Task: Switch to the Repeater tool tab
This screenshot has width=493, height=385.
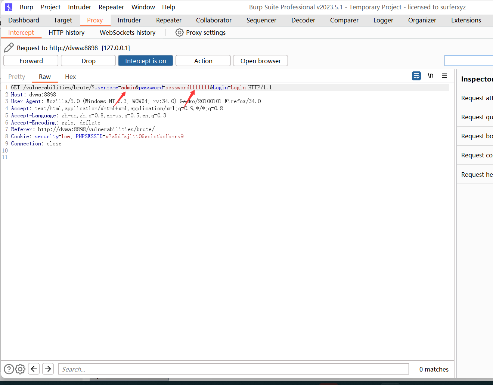Action: coord(169,20)
